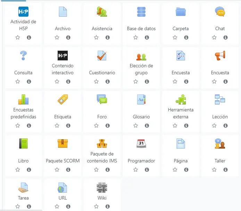Select the Programador calendar icon
The height and width of the screenshot is (211, 241).
pos(141,144)
